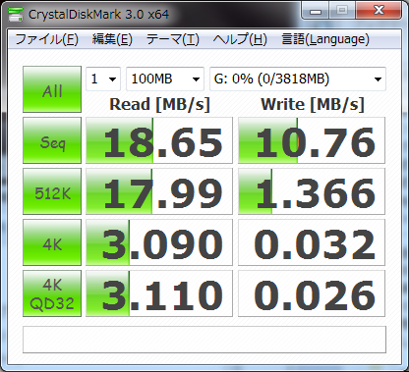Image resolution: width=409 pixels, height=372 pixels.
Task: Open the ヘルプ(H) menu
Action: (x=240, y=39)
